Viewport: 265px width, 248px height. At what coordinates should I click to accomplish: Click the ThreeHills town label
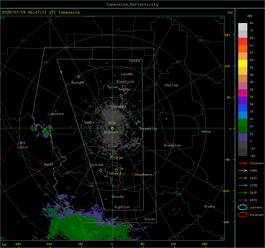coord(148,129)
